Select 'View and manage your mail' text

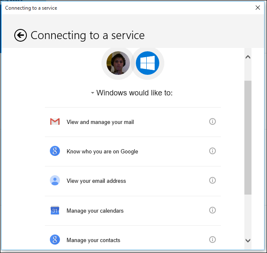click(100, 122)
